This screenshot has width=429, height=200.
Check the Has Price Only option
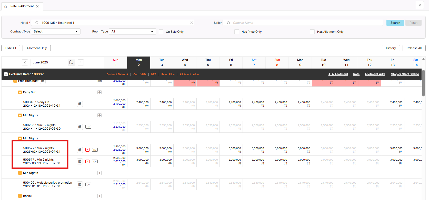click(x=237, y=32)
